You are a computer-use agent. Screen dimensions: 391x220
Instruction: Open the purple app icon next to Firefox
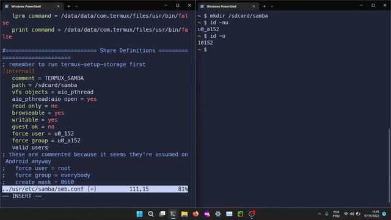pyautogui.click(x=207, y=214)
